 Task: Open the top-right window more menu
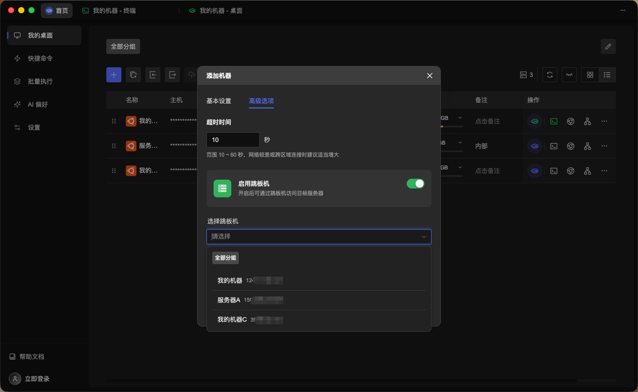(623, 10)
